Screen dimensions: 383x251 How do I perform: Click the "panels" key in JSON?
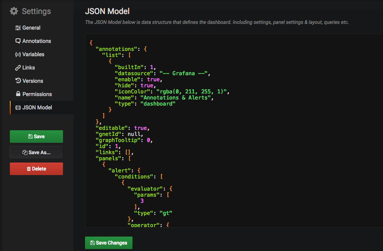point(108,158)
